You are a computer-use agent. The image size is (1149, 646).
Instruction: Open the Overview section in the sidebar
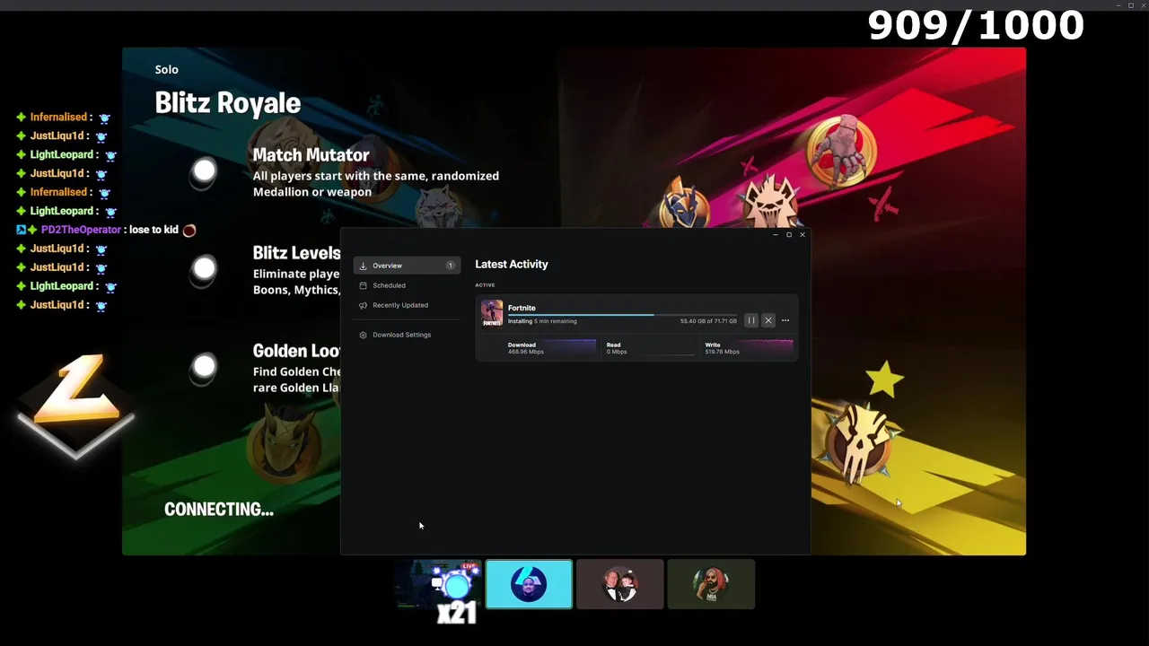click(x=407, y=266)
